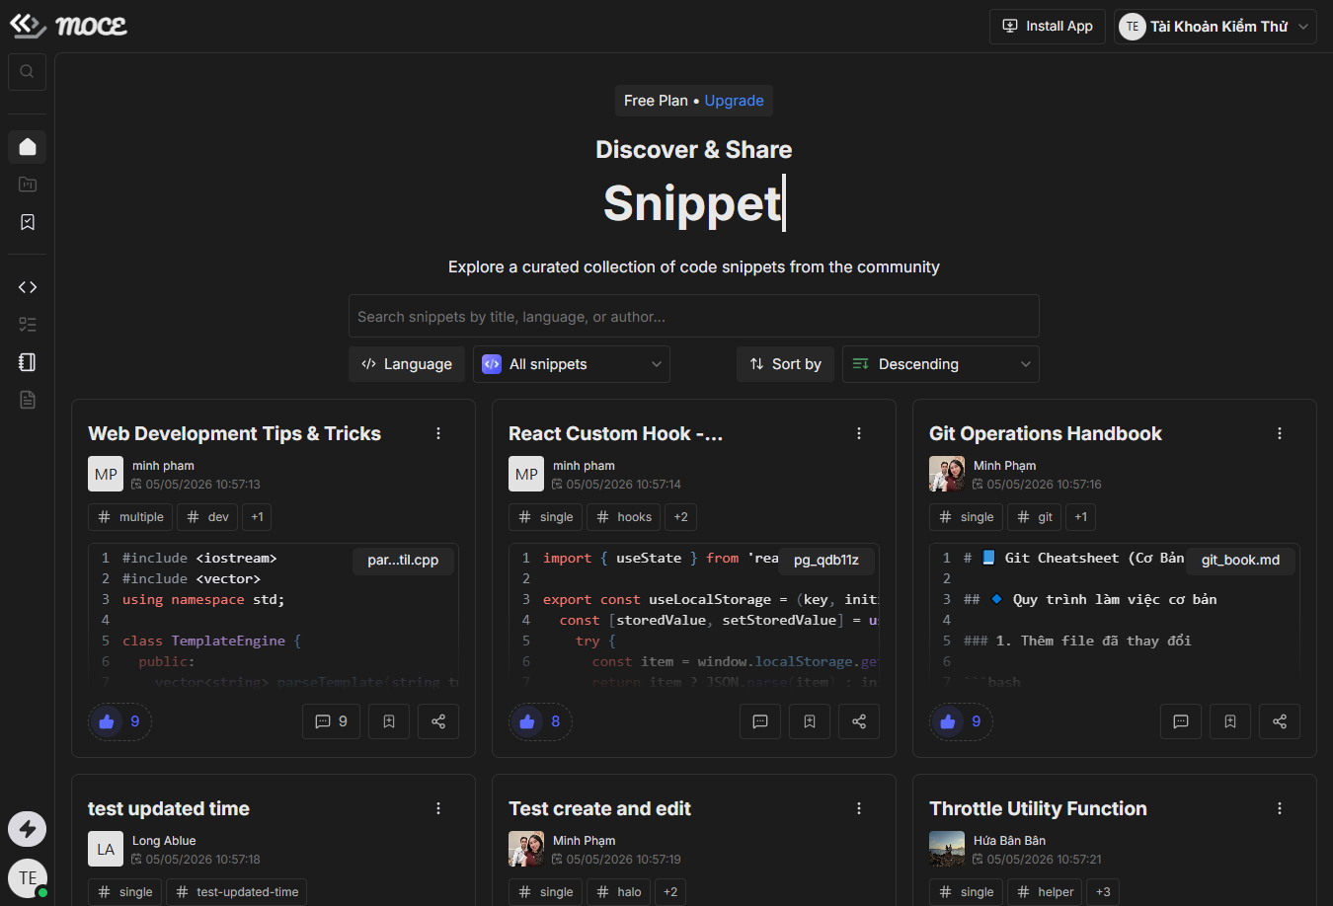Share the Web Development Tips & Tricks snippet
The image size is (1333, 906).
(x=438, y=721)
